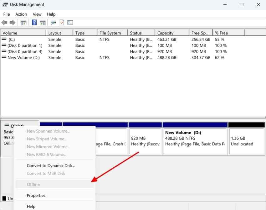
Task: Click the drive icon beside New Volume (D:)
Action: point(4,57)
